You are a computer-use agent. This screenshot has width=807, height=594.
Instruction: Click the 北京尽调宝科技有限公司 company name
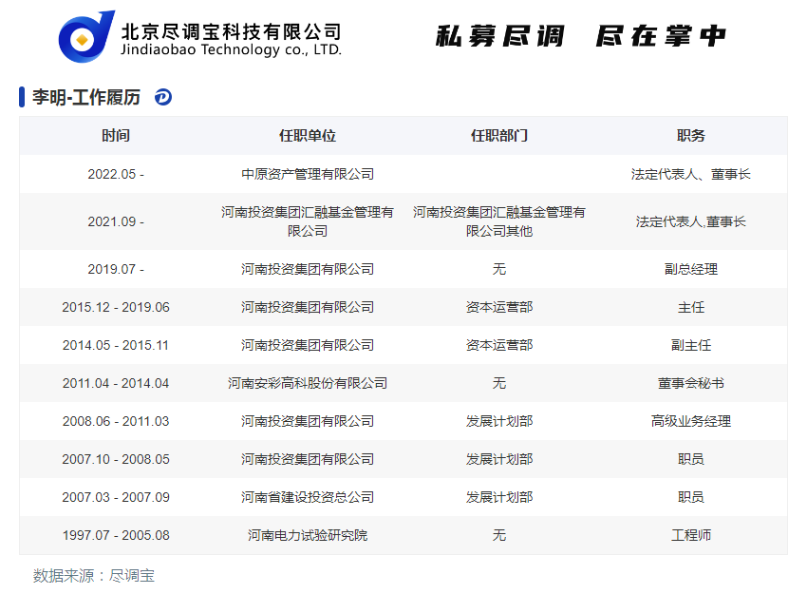tap(231, 31)
